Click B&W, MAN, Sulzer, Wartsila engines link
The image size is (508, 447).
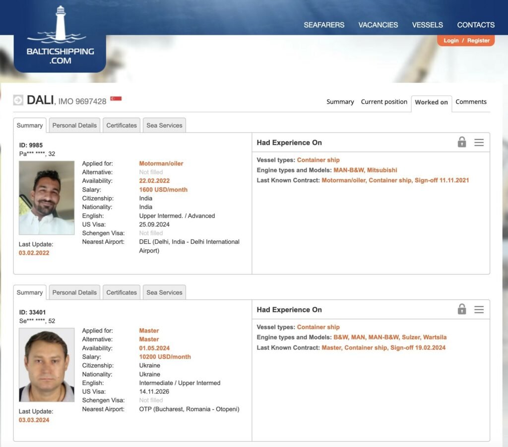390,337
